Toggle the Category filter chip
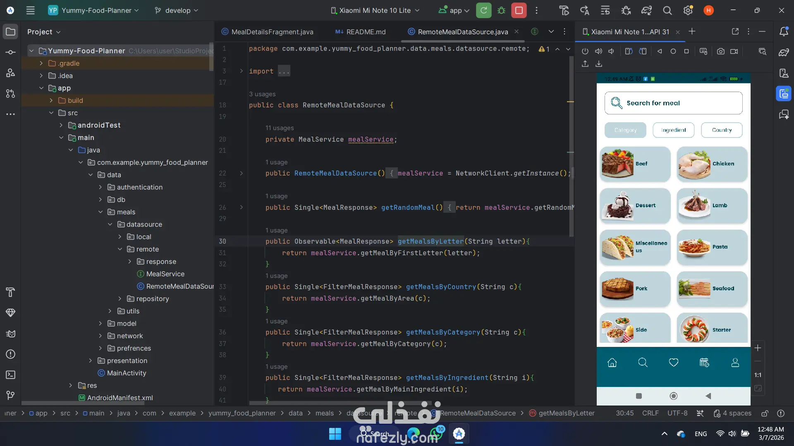The width and height of the screenshot is (794, 446). coord(625,130)
